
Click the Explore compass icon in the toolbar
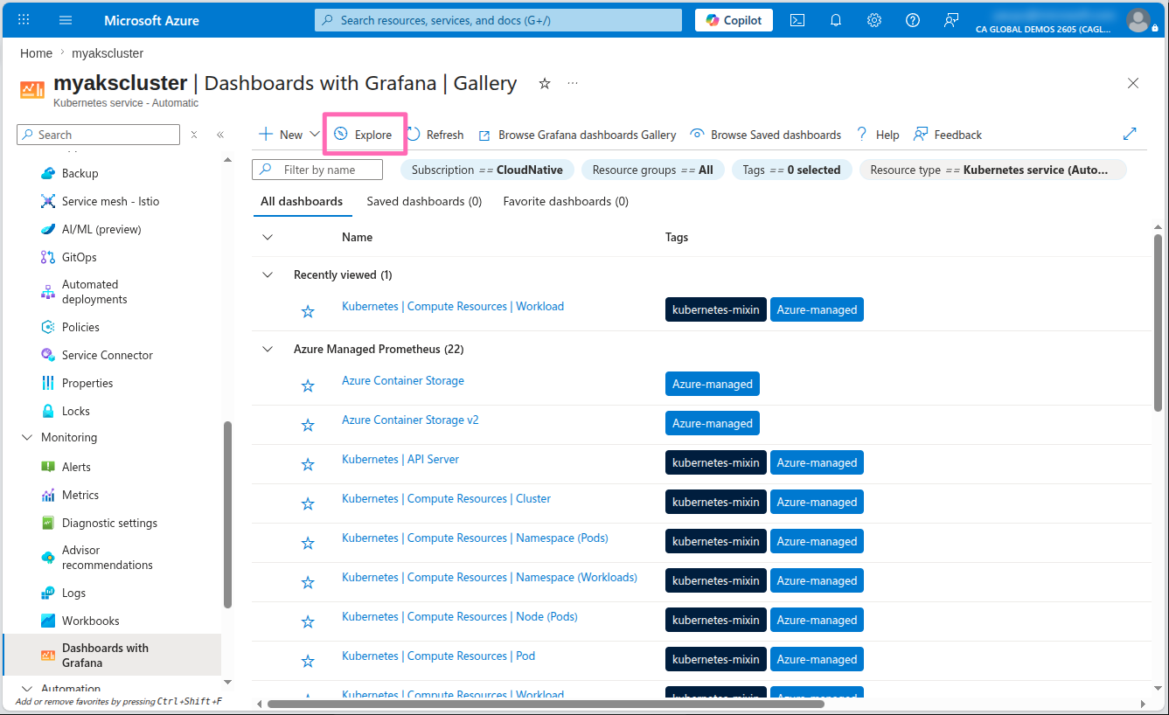click(x=341, y=134)
